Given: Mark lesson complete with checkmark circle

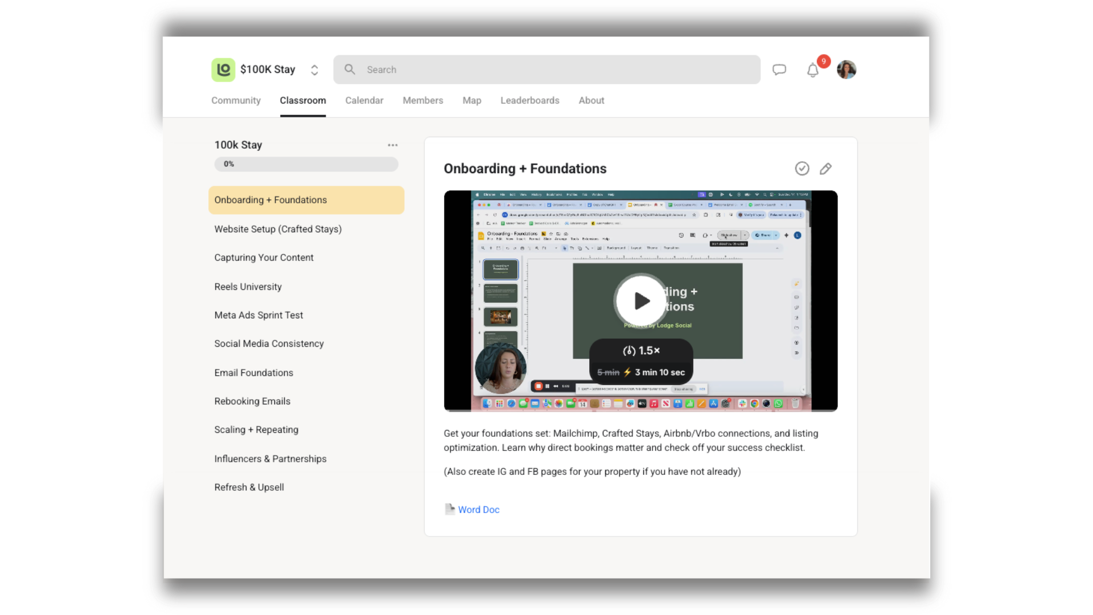Looking at the screenshot, I should pos(802,169).
